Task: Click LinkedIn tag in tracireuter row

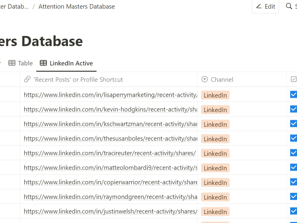Action: tap(215, 153)
